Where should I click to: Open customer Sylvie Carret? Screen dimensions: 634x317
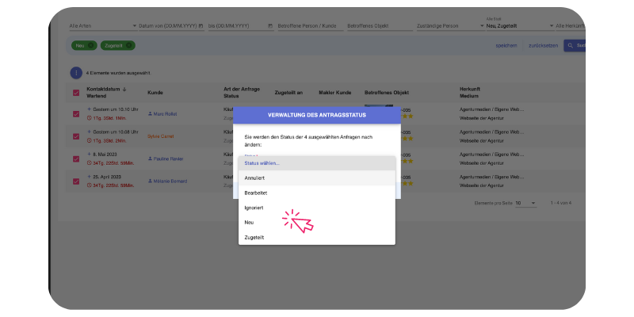pyautogui.click(x=161, y=136)
